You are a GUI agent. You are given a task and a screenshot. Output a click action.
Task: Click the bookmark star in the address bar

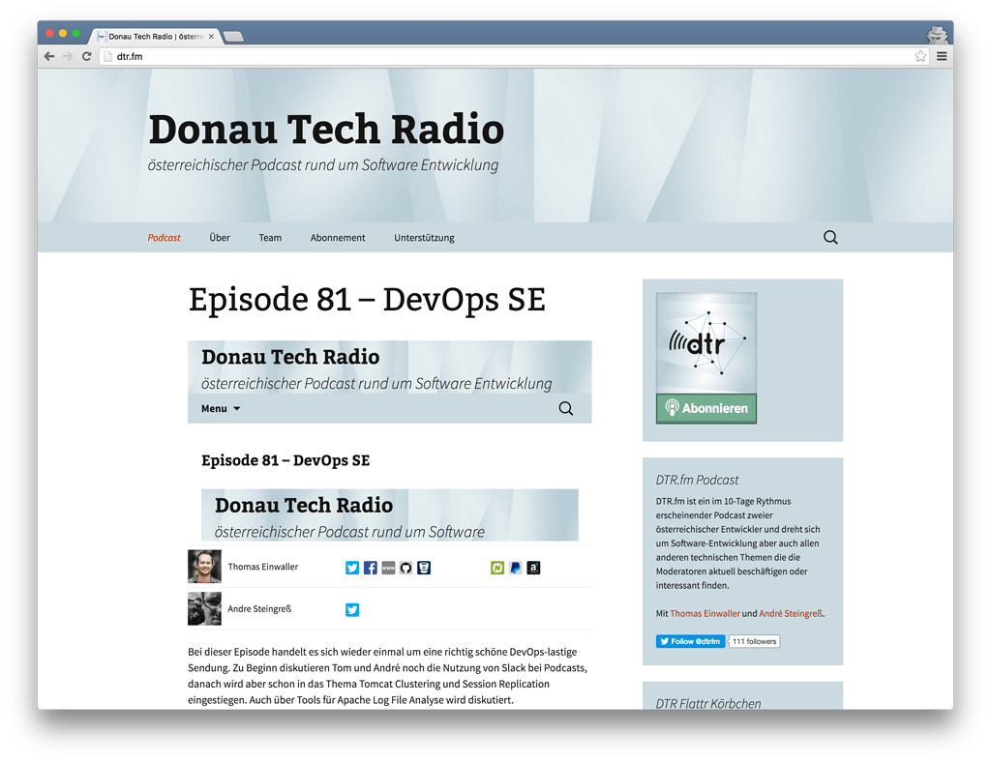pyautogui.click(x=921, y=56)
